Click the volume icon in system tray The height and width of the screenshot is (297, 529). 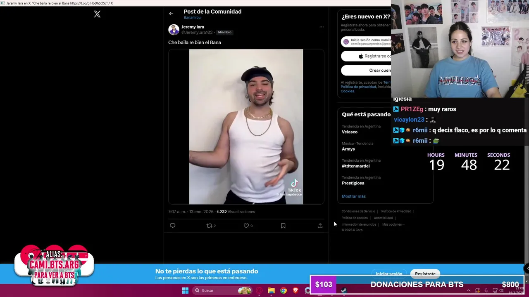click(501, 290)
